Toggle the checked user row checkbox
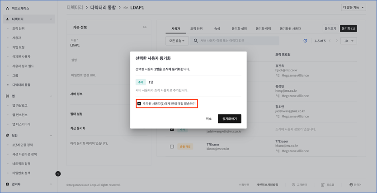This screenshot has width=377, height=193. (172, 129)
